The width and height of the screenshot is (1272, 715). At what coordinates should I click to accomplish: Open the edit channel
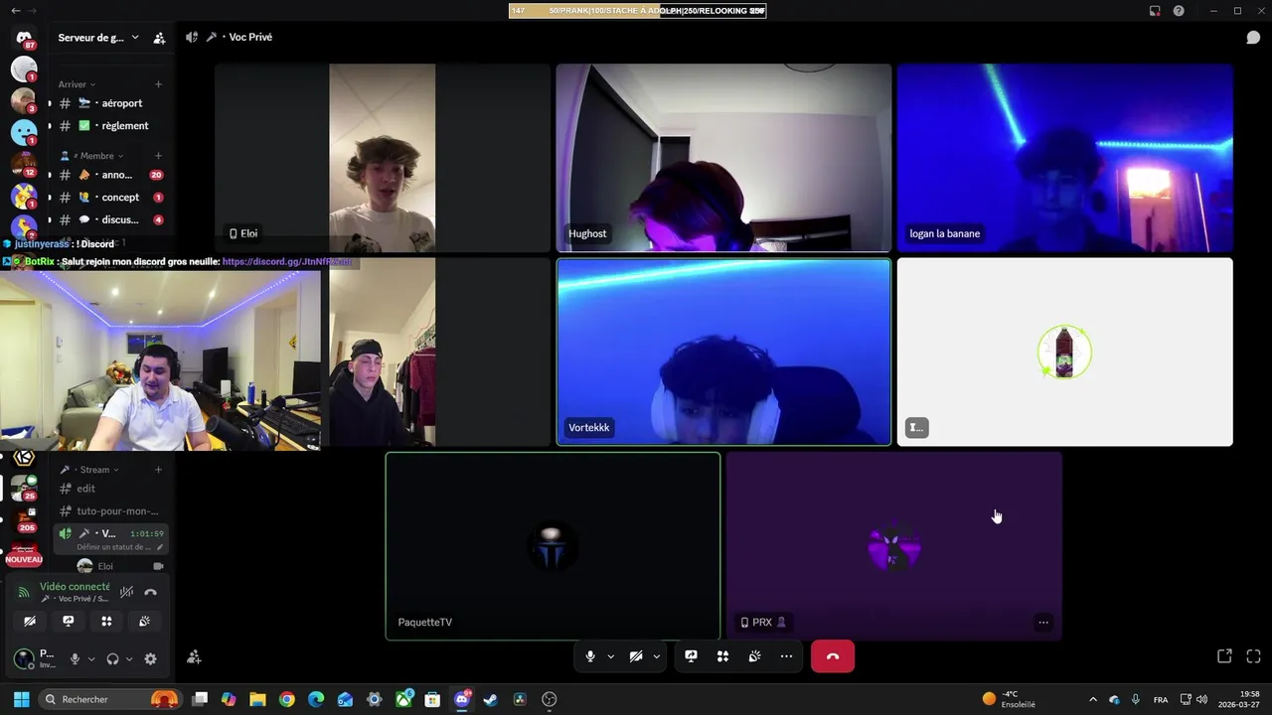(x=109, y=489)
